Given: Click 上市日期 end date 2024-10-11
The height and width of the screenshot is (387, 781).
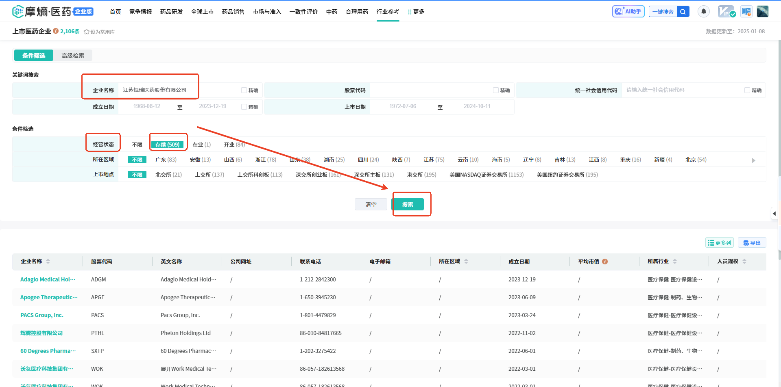Looking at the screenshot, I should (477, 106).
